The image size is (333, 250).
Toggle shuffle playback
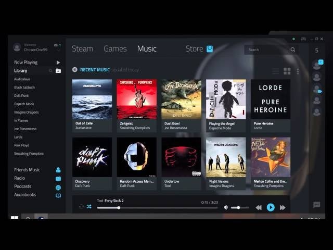[x=89, y=207]
